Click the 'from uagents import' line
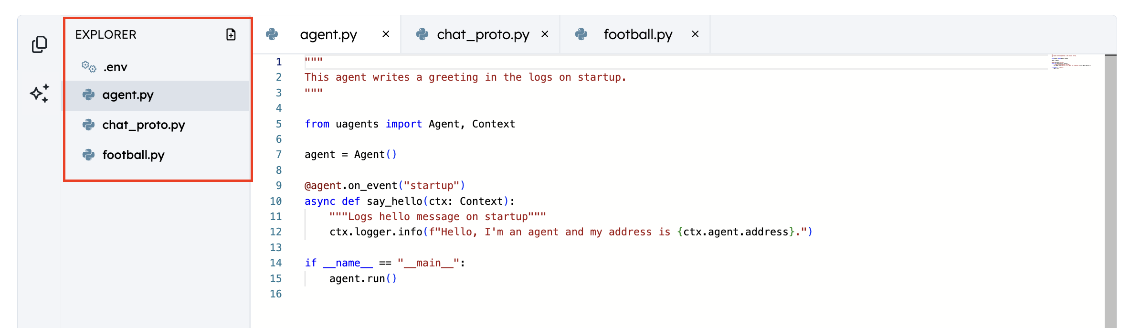1130x328 pixels. [x=410, y=124]
